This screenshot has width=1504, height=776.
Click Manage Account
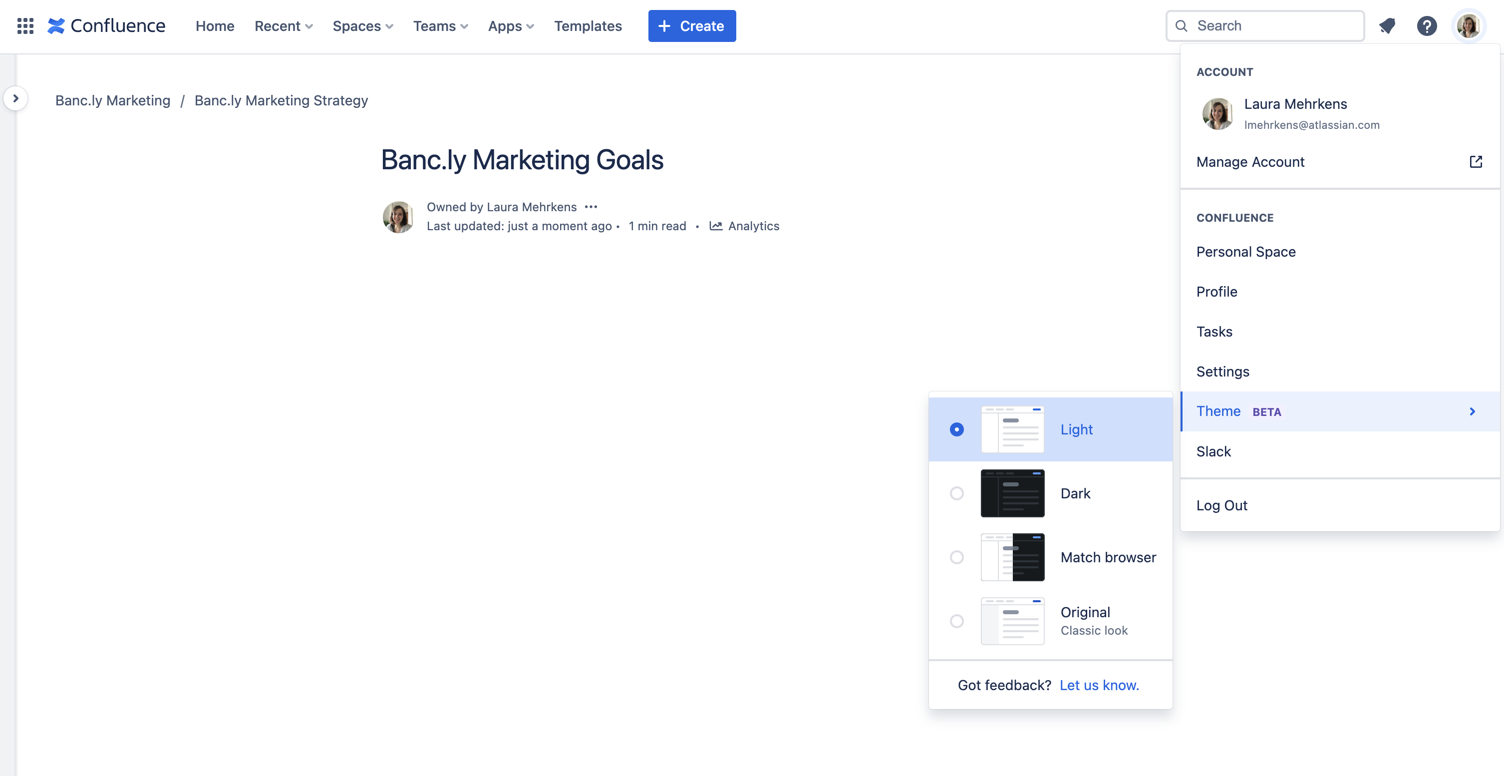1339,162
